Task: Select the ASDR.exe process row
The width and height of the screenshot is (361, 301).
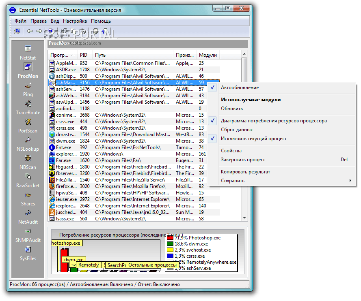Action: [x=134, y=70]
